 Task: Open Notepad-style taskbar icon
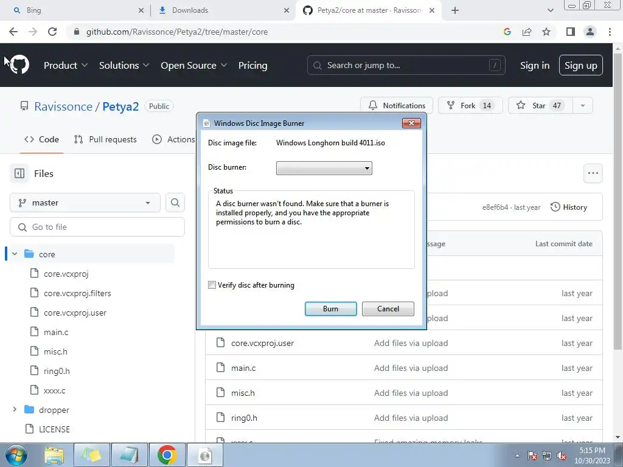click(130, 455)
